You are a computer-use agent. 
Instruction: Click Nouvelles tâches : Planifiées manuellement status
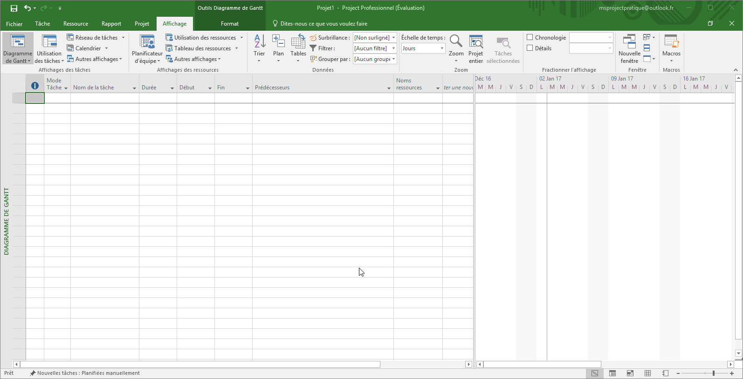[x=85, y=373]
